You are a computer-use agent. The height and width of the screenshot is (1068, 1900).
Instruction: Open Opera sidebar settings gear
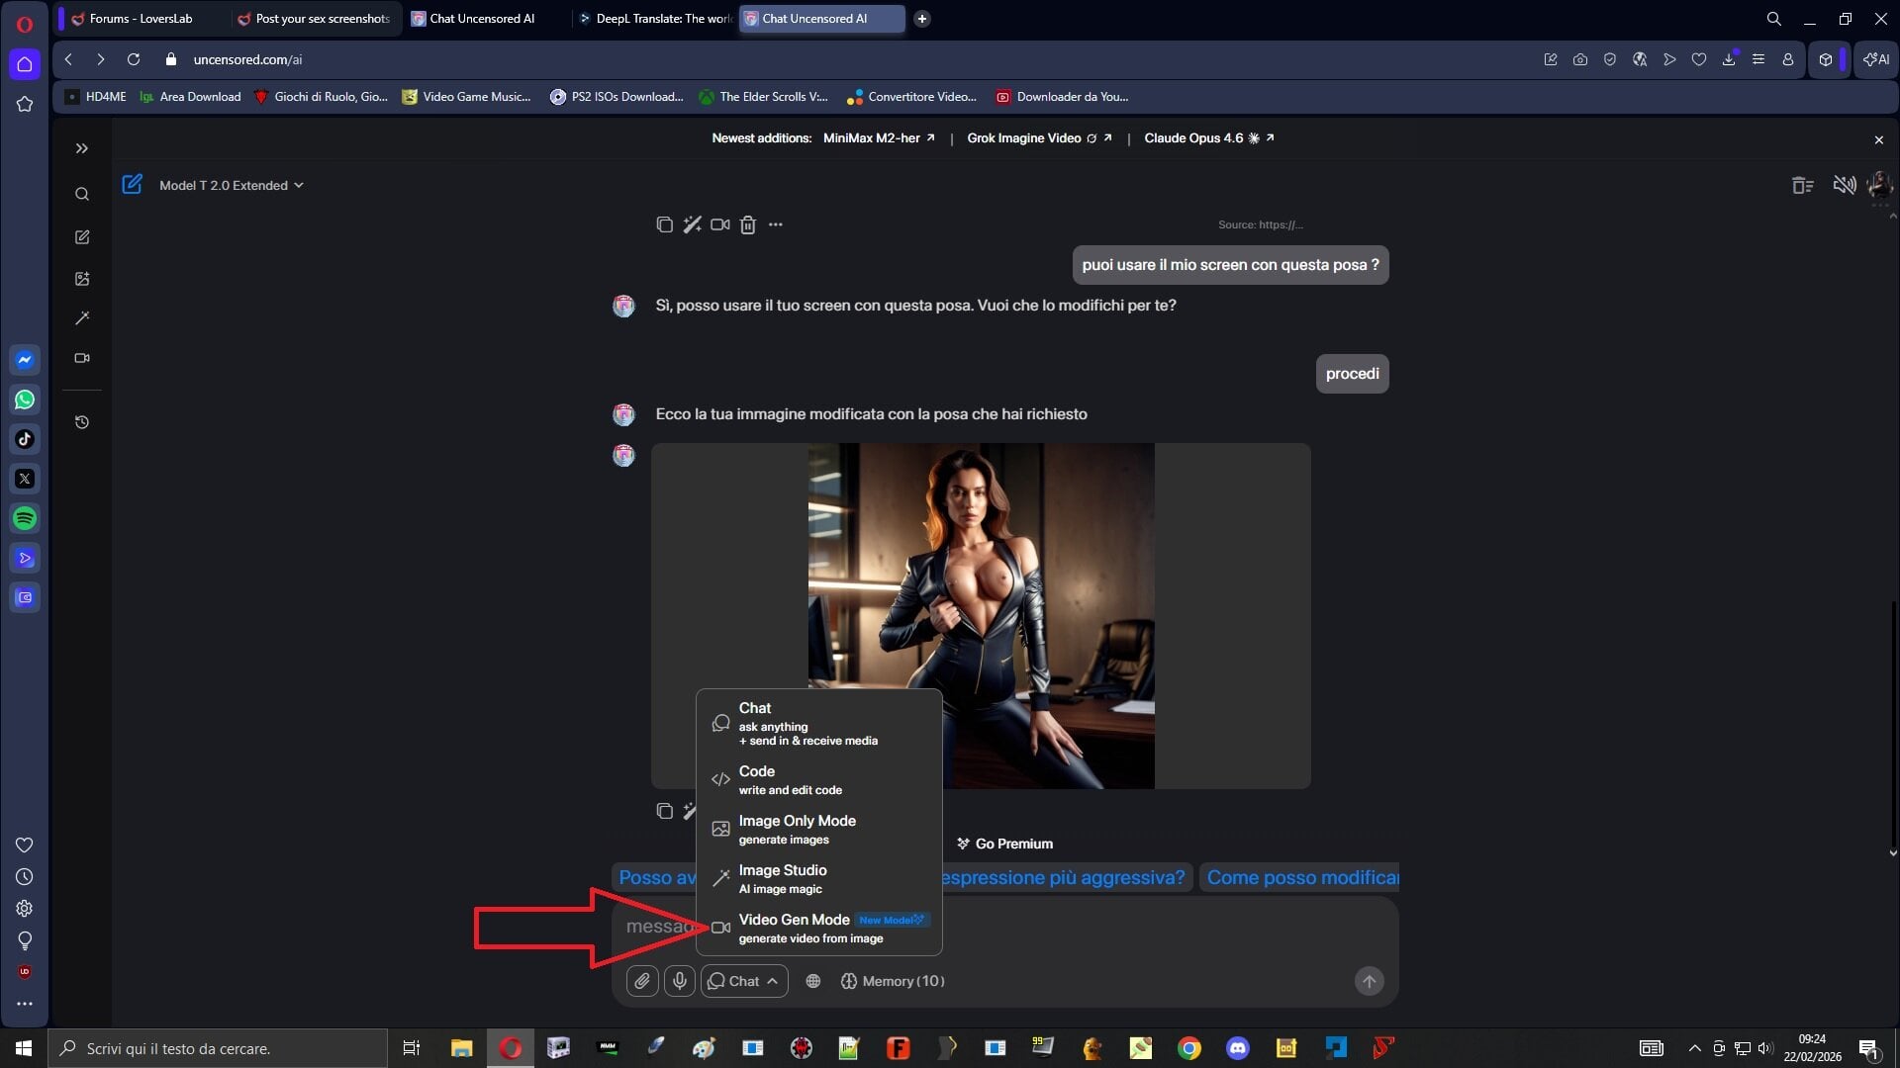point(25,908)
